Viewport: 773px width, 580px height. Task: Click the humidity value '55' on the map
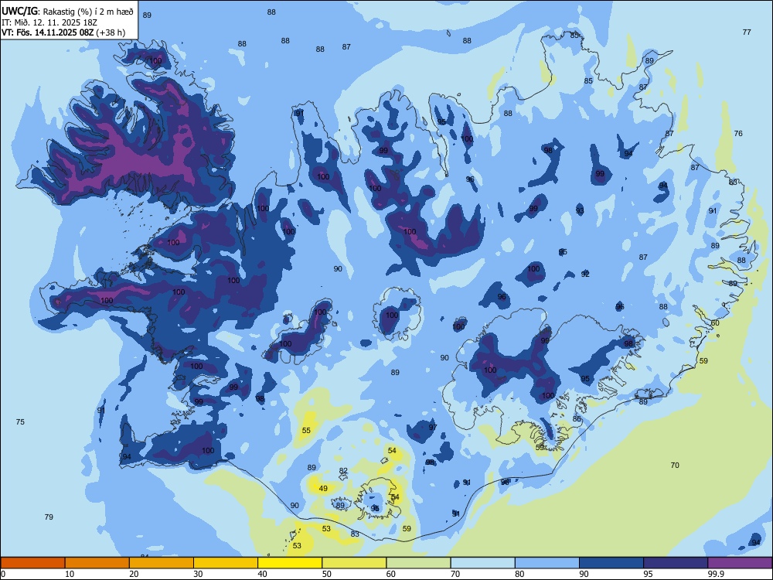coord(306,431)
